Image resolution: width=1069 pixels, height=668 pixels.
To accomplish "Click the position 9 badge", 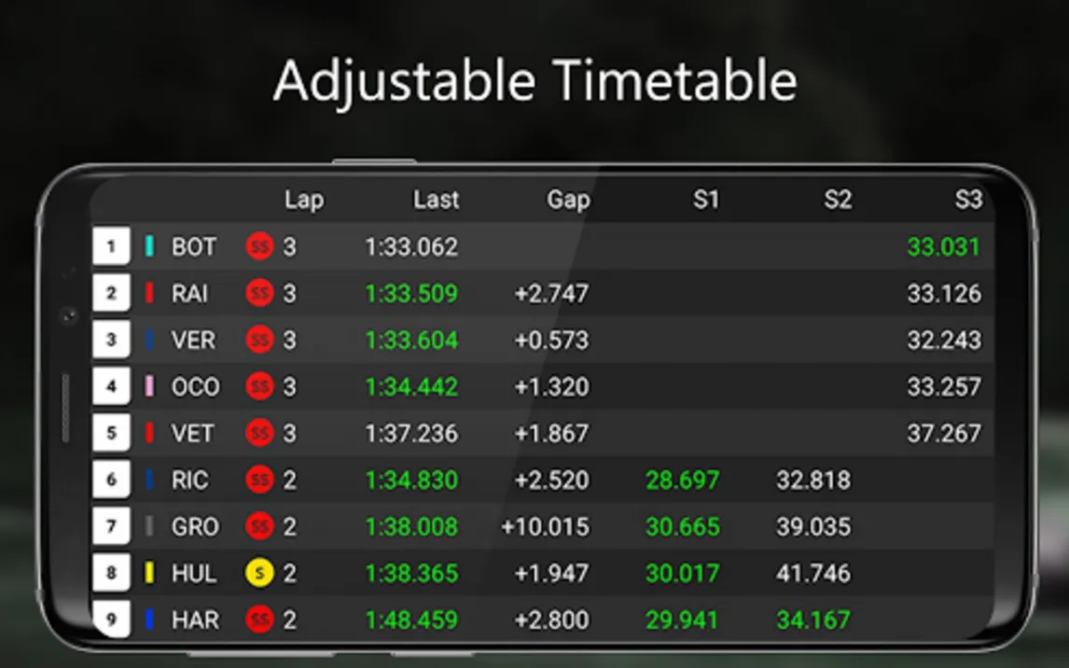I will pyautogui.click(x=111, y=619).
